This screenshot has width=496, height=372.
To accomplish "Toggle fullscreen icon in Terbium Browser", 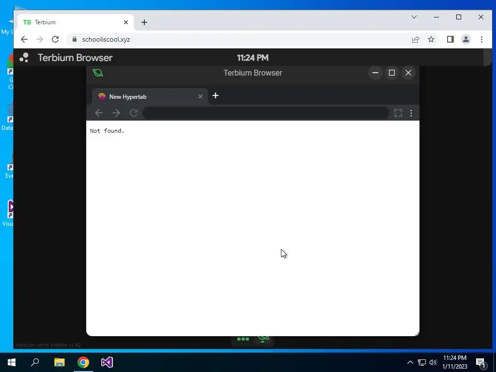I will (398, 113).
